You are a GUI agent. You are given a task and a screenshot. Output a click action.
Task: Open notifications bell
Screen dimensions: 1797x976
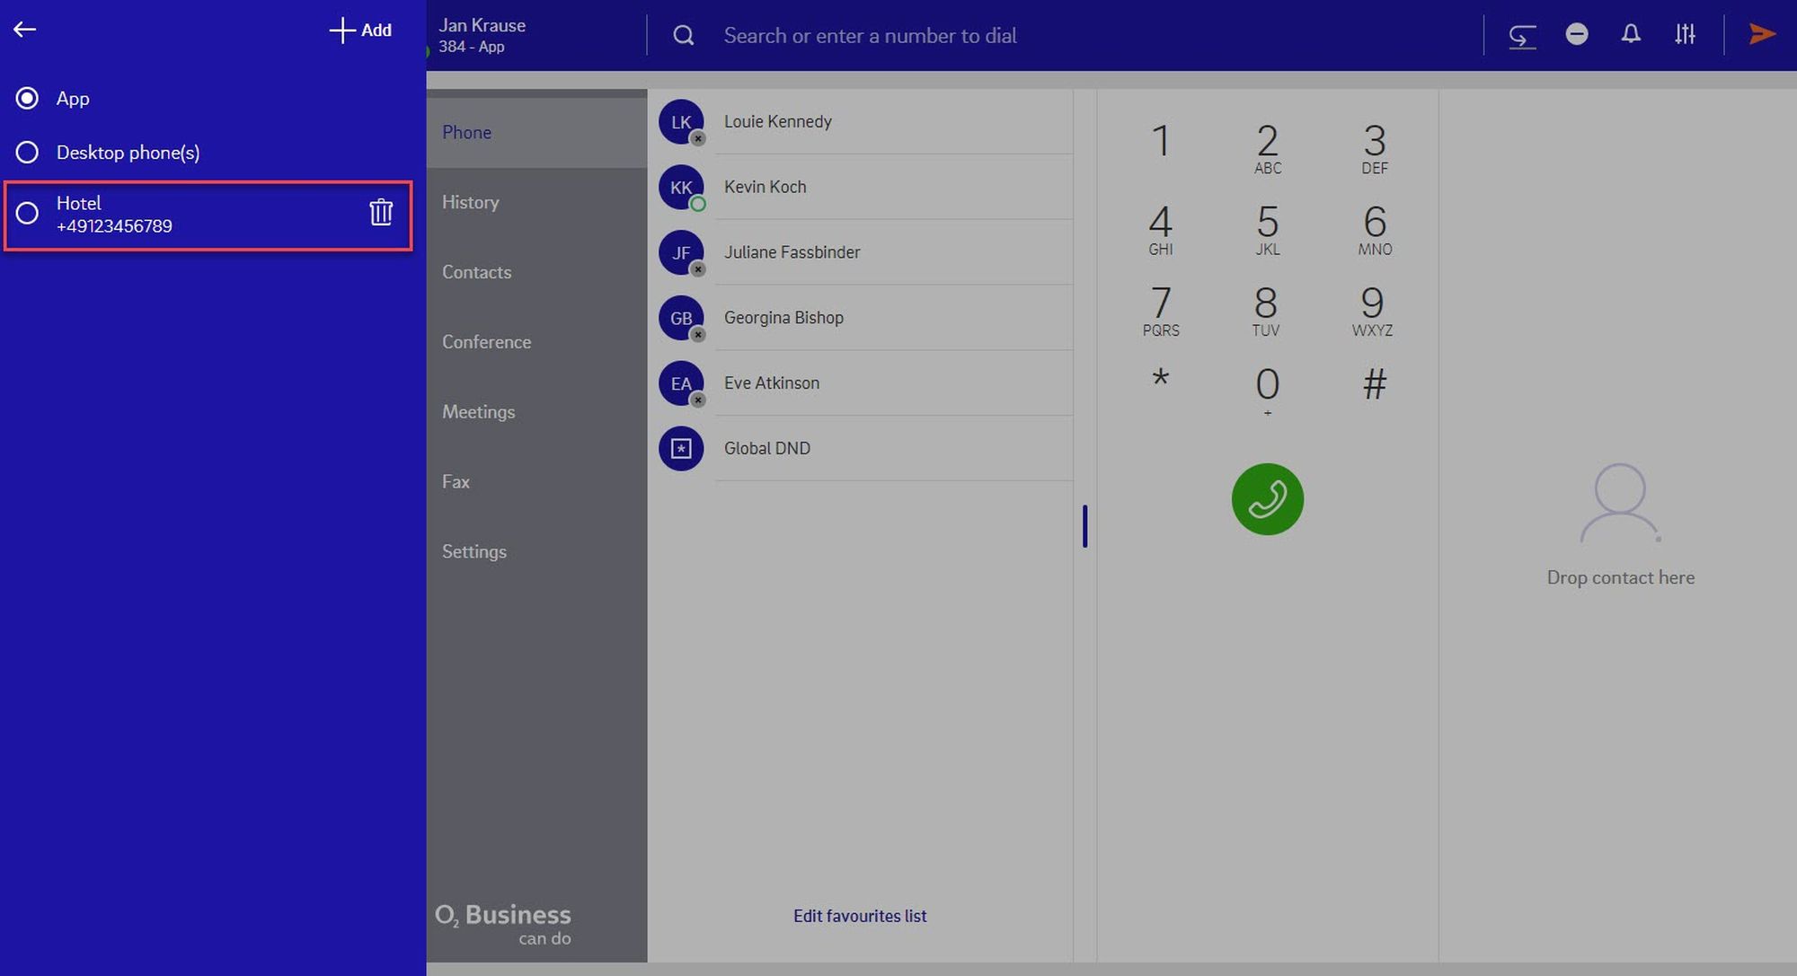[x=1630, y=34]
